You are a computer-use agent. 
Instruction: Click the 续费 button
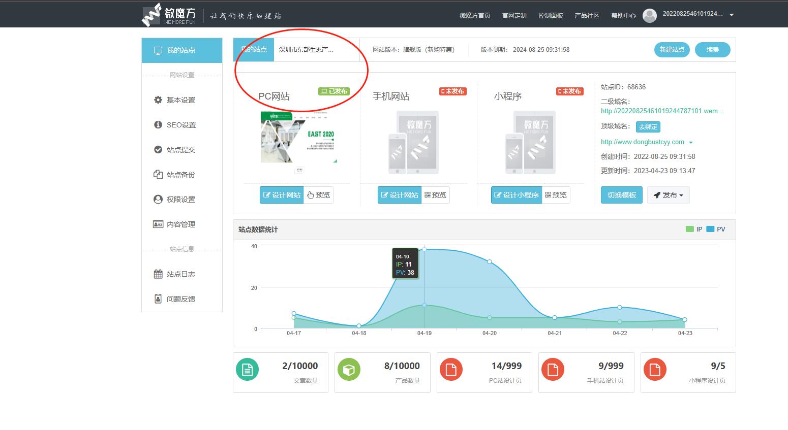(713, 50)
